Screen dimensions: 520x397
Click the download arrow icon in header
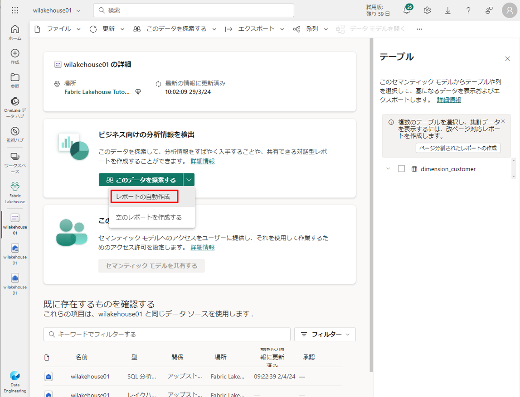pyautogui.click(x=448, y=10)
